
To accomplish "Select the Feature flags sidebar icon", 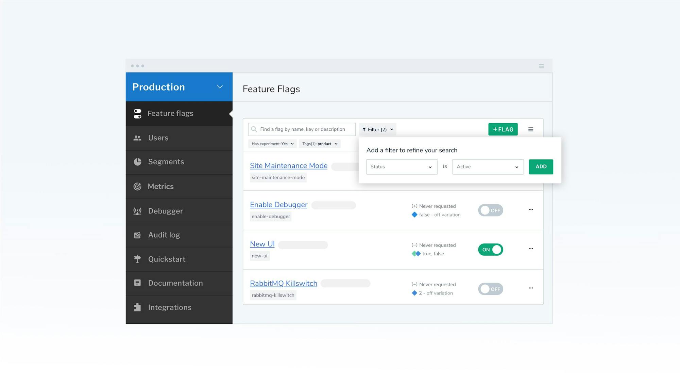I will click(x=137, y=113).
